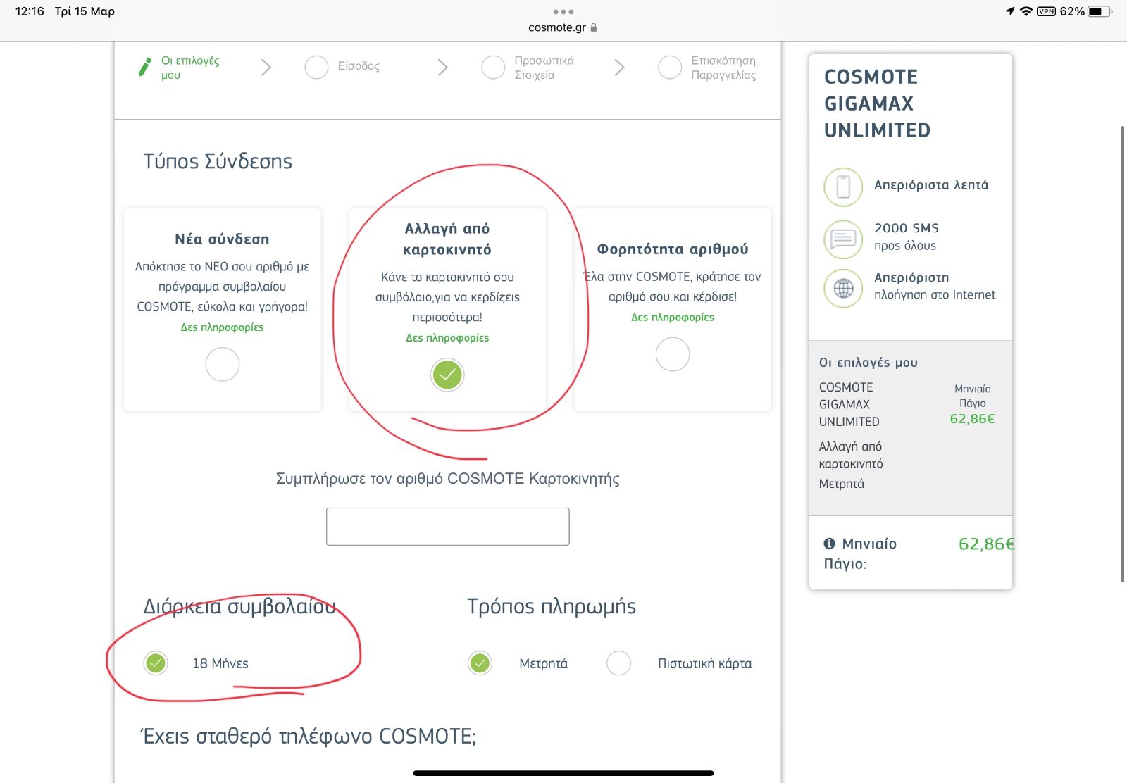Click the info icon beside Μηνιαίο Πάγιο
Image resolution: width=1127 pixels, height=783 pixels.
(x=830, y=544)
